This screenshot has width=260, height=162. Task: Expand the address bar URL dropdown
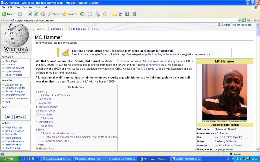(x=240, y=20)
